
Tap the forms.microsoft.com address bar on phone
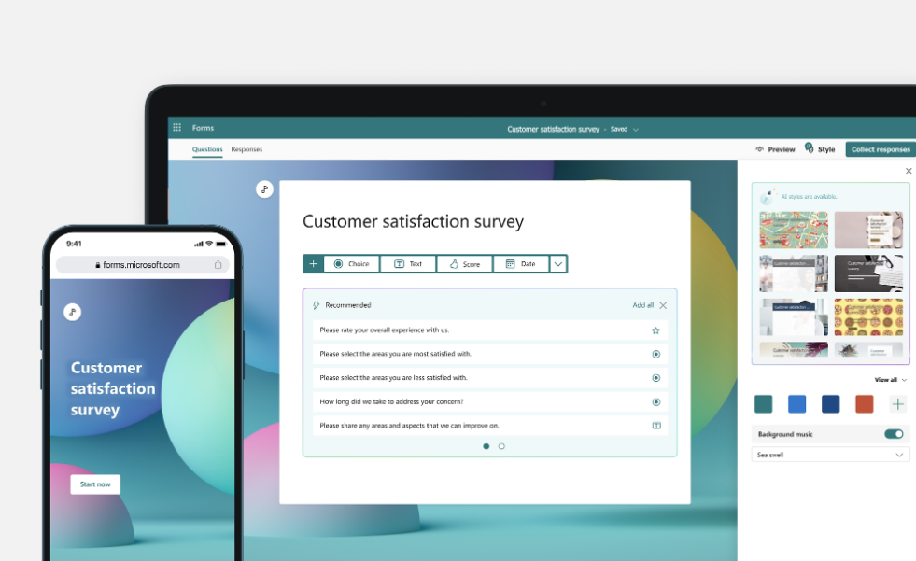point(143,265)
